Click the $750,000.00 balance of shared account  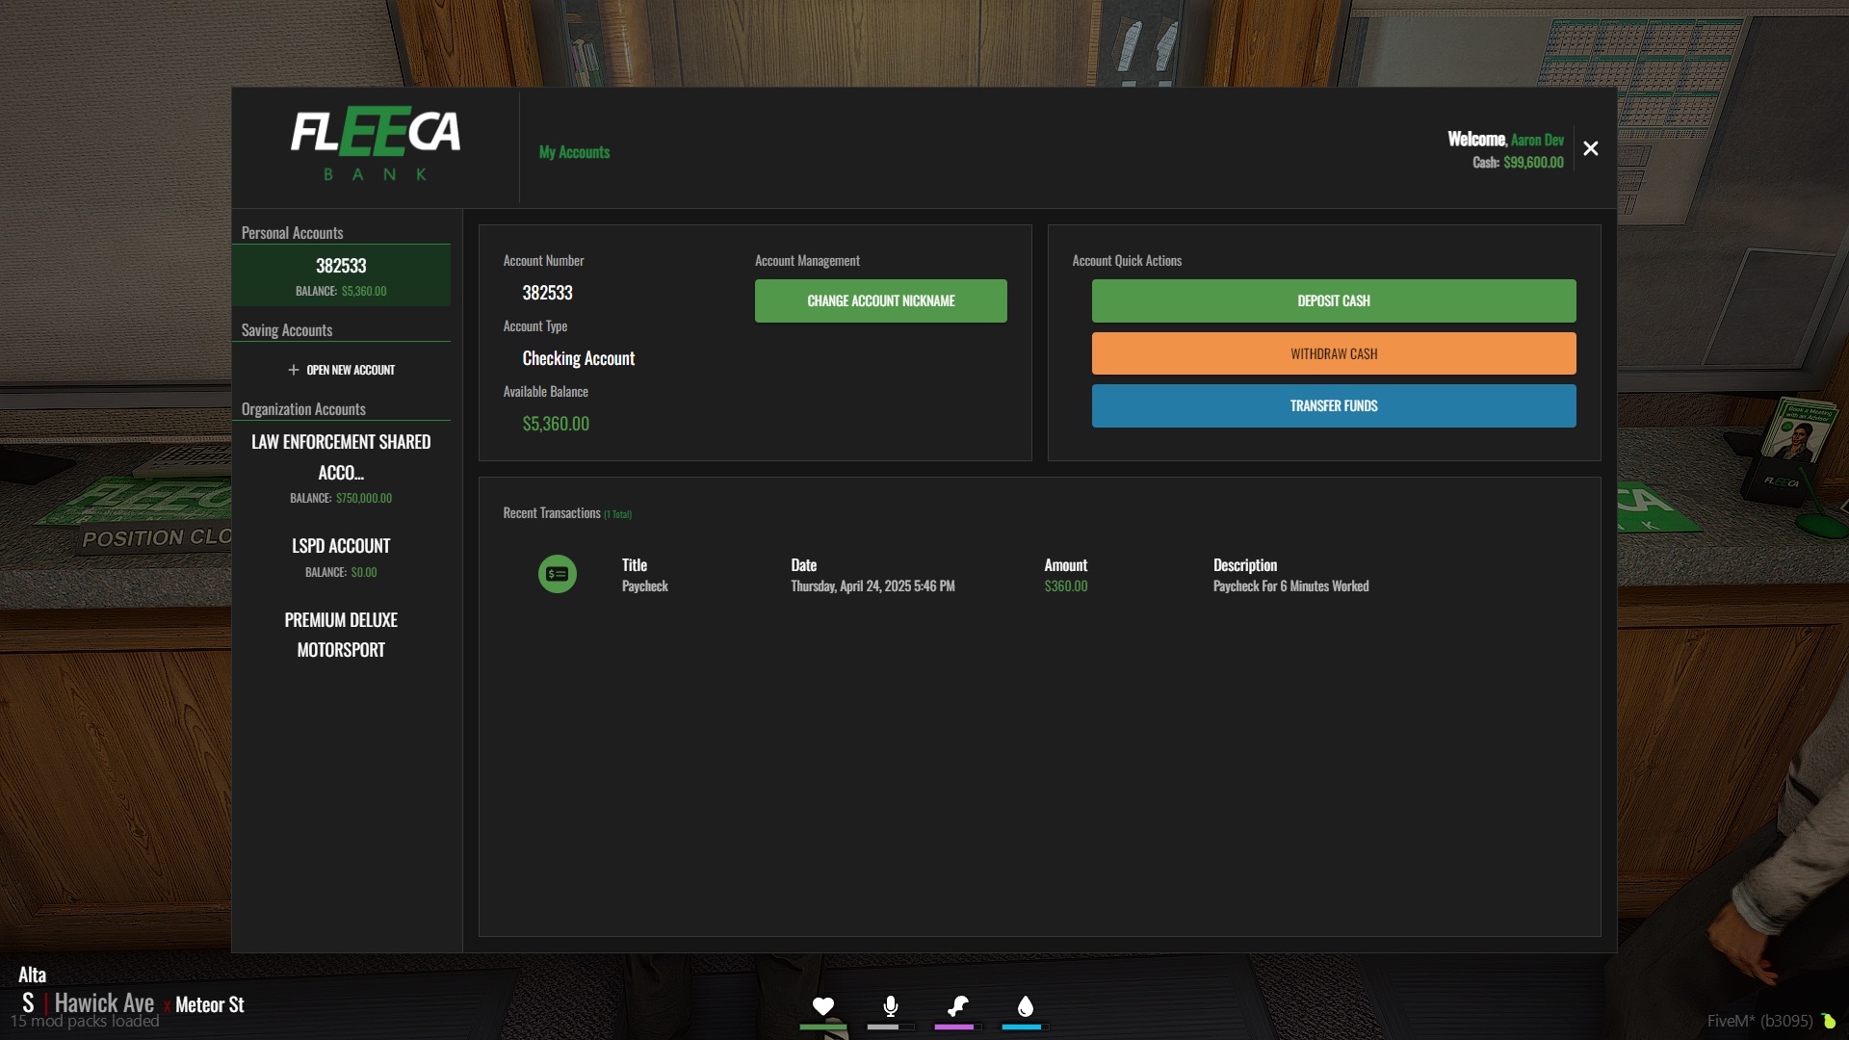(364, 499)
